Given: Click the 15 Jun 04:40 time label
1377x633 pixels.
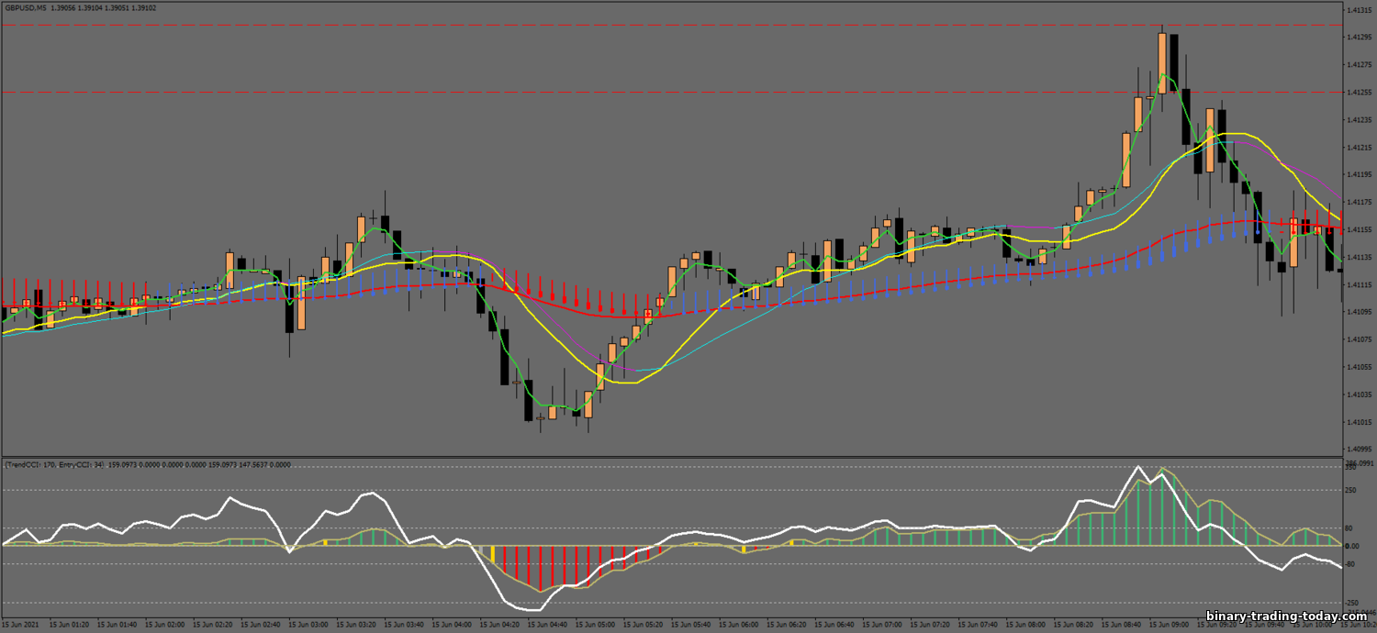Looking at the screenshot, I should 549,624.
